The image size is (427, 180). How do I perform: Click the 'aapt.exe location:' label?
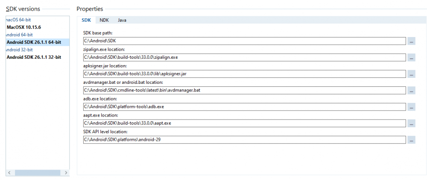[100, 115]
